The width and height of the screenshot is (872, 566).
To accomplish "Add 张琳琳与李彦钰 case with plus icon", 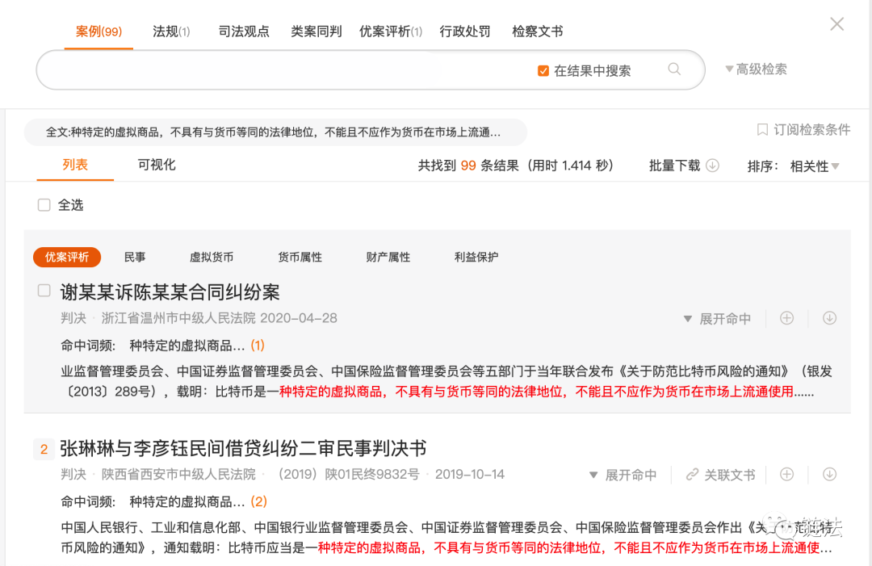I will pyautogui.click(x=786, y=474).
